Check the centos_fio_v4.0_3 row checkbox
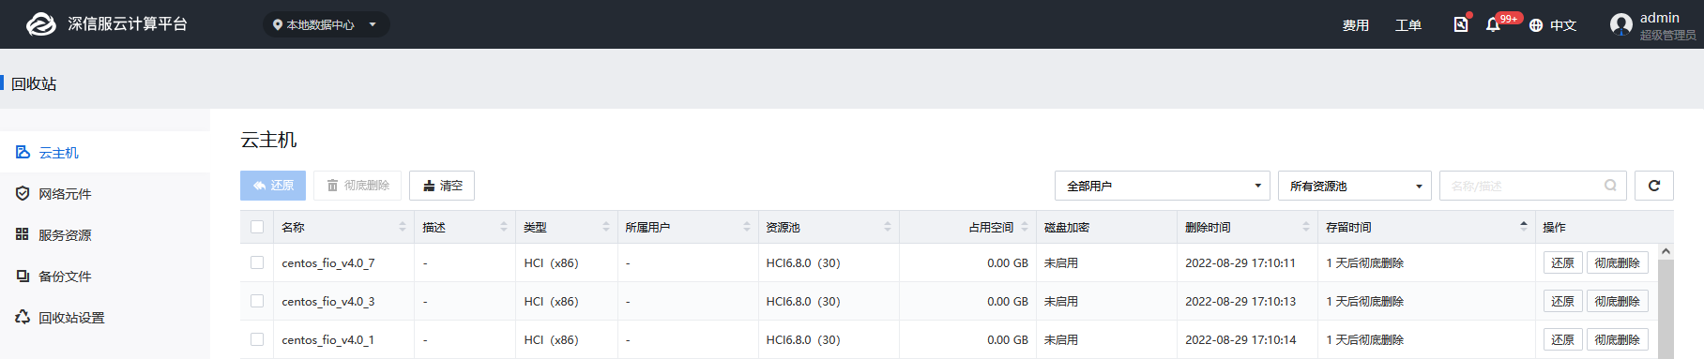 [x=257, y=301]
